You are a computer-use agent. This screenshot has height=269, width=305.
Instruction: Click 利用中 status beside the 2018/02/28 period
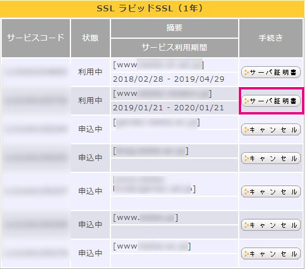click(90, 72)
